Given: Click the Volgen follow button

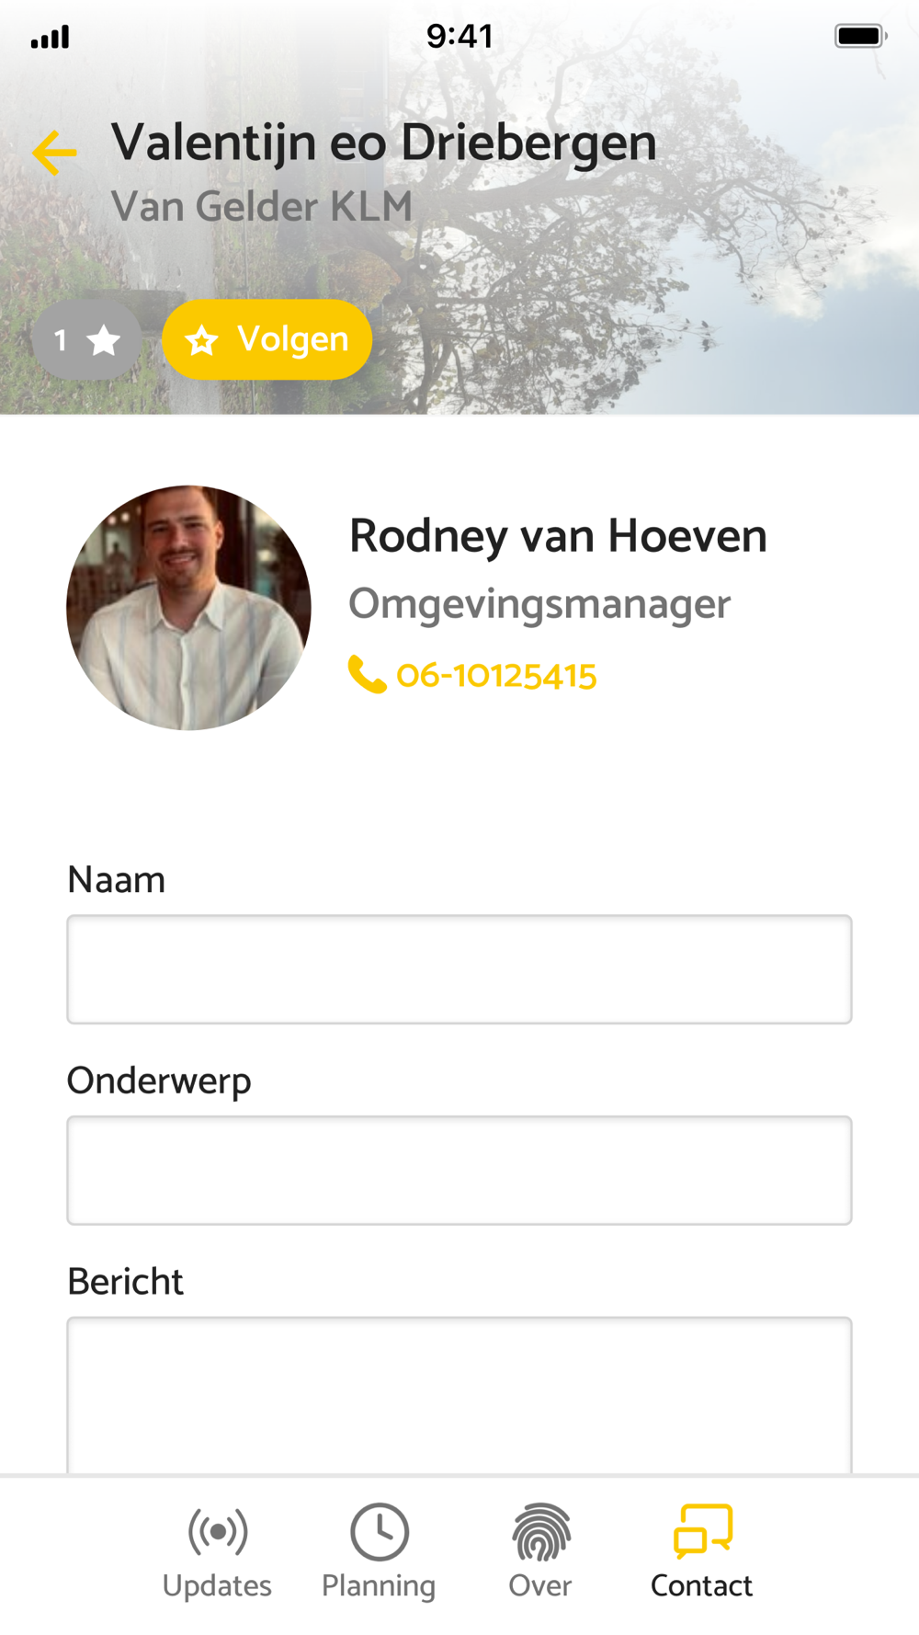Looking at the screenshot, I should (267, 339).
